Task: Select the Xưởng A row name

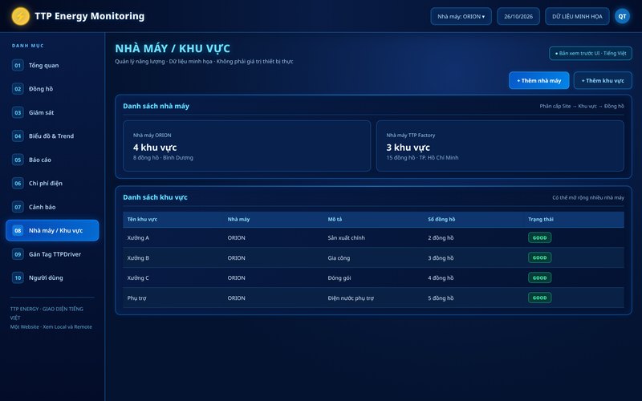Action: 138,237
